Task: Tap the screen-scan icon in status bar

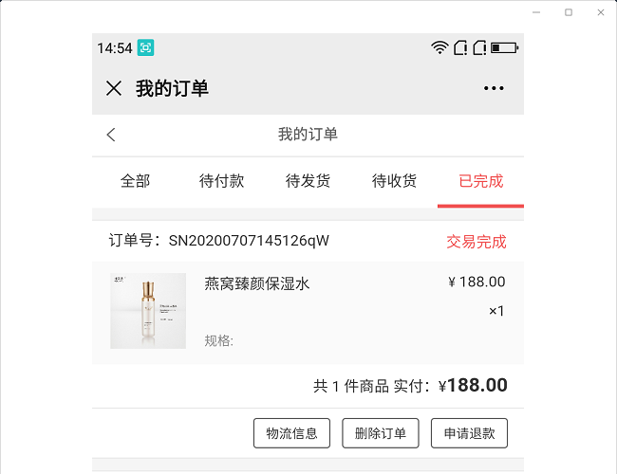Action: click(145, 47)
